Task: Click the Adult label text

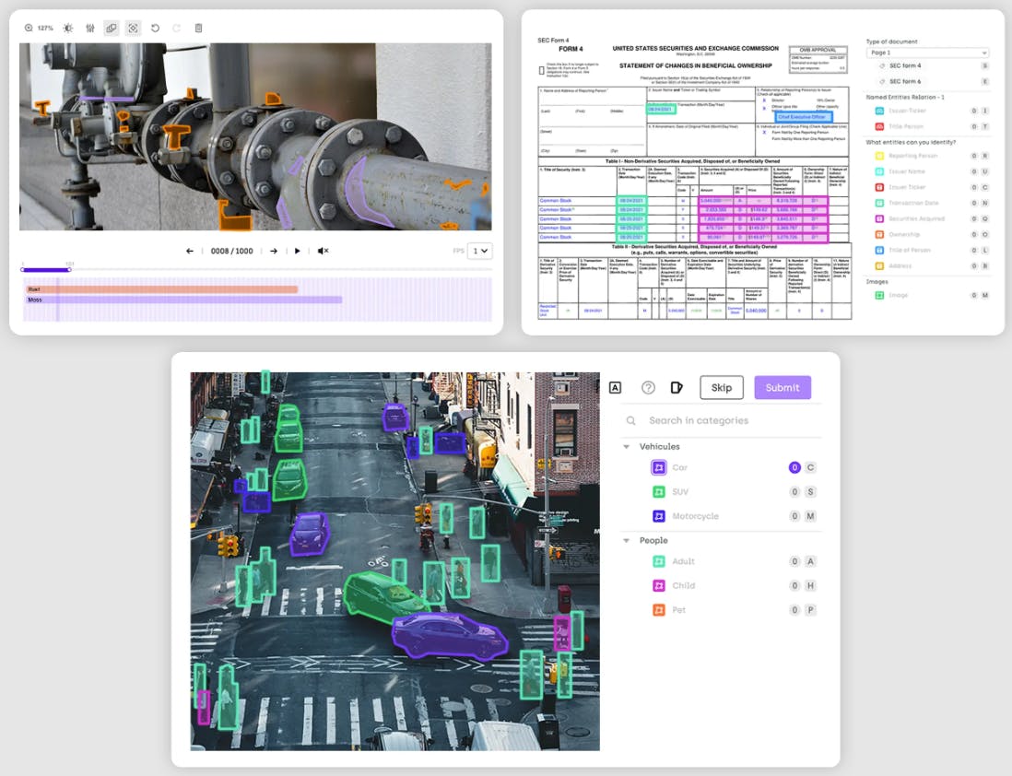Action: click(684, 561)
